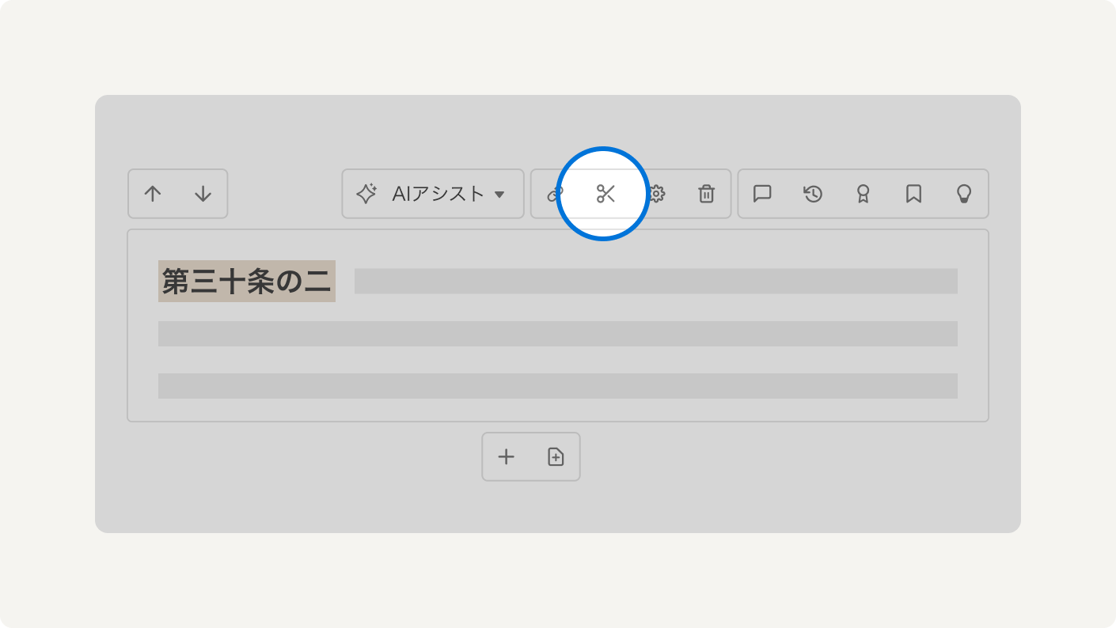Click the middle placeholder text line
The image size is (1116, 628).
pos(557,334)
